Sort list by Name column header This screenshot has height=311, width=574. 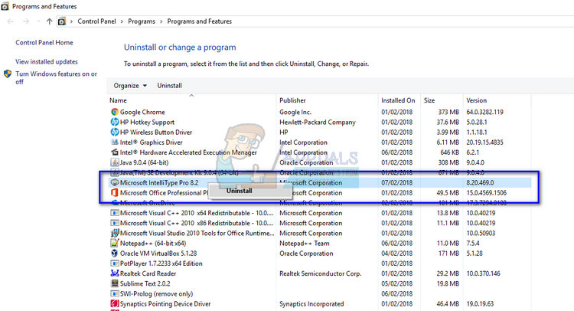(x=118, y=100)
